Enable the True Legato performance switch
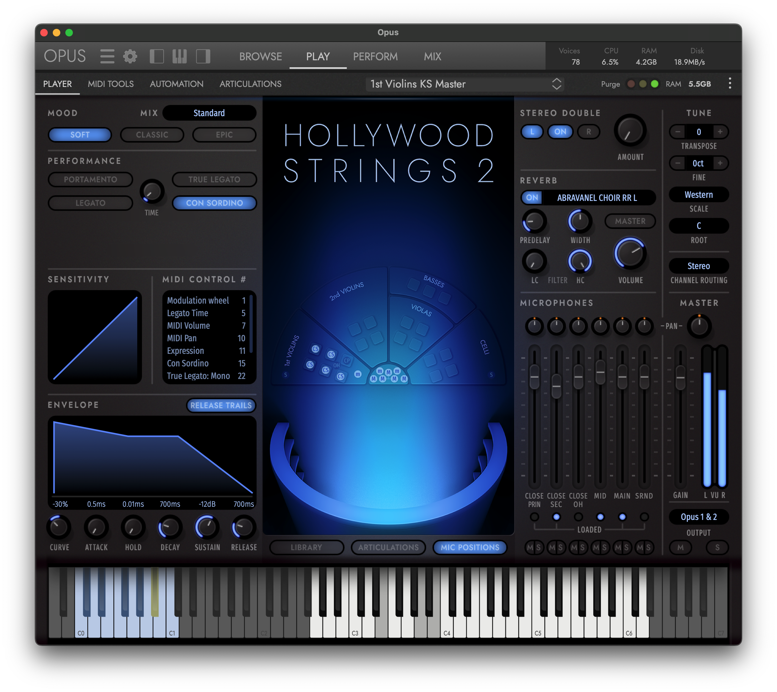 coord(215,179)
